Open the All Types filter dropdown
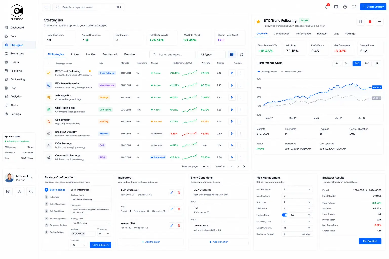 tap(211, 54)
